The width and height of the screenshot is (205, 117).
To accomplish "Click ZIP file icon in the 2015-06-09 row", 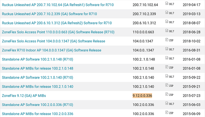I will [167, 112].
